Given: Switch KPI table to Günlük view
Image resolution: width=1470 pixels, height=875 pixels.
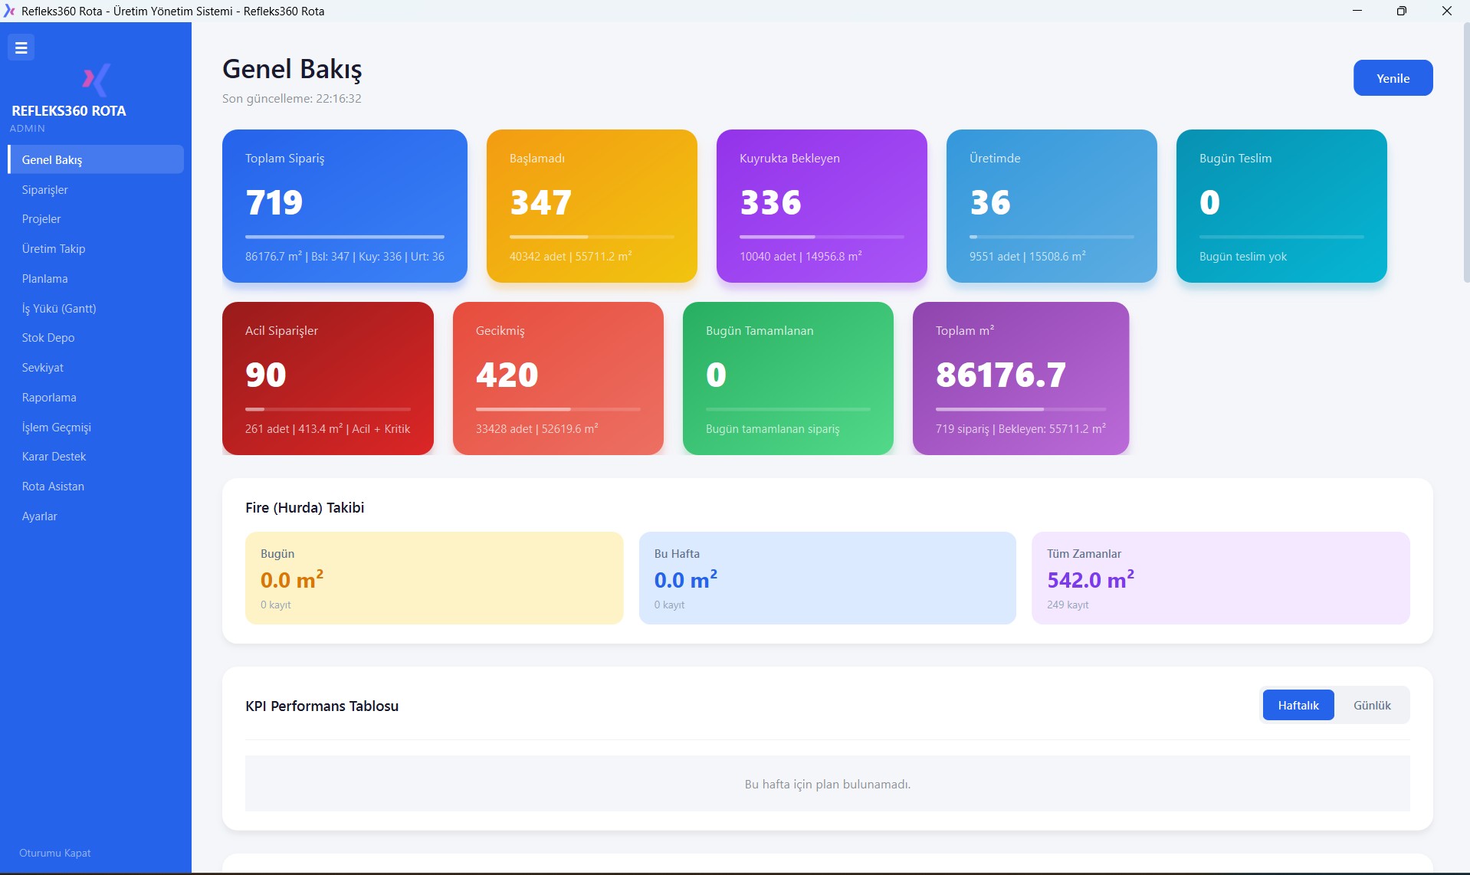Looking at the screenshot, I should [1371, 705].
